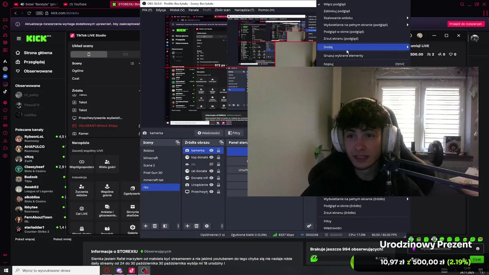Expand Wyświetlanie na pełnym ekranie (źródło) submenu

pos(363,199)
